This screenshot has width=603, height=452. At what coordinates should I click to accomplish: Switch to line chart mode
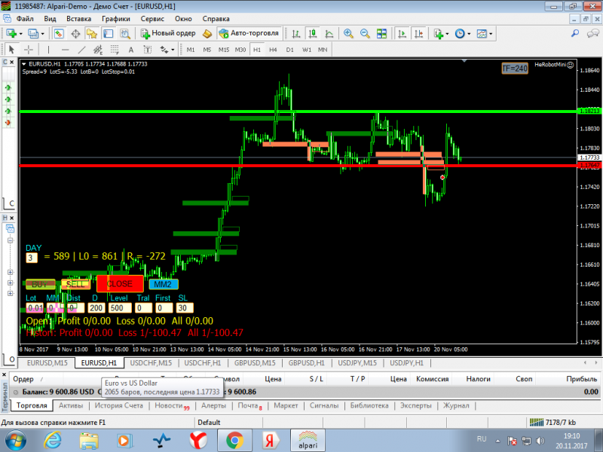[329, 34]
